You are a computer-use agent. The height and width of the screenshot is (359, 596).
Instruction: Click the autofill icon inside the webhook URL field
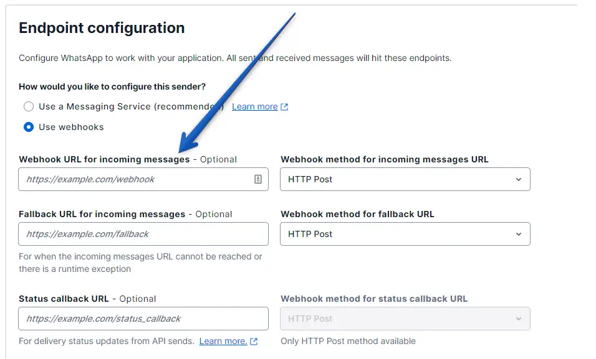pos(258,179)
